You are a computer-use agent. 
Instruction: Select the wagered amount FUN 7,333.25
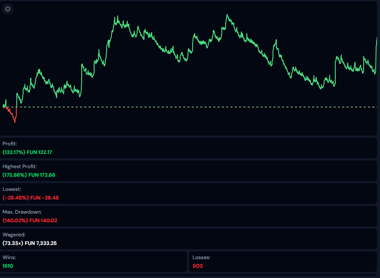tap(43, 243)
